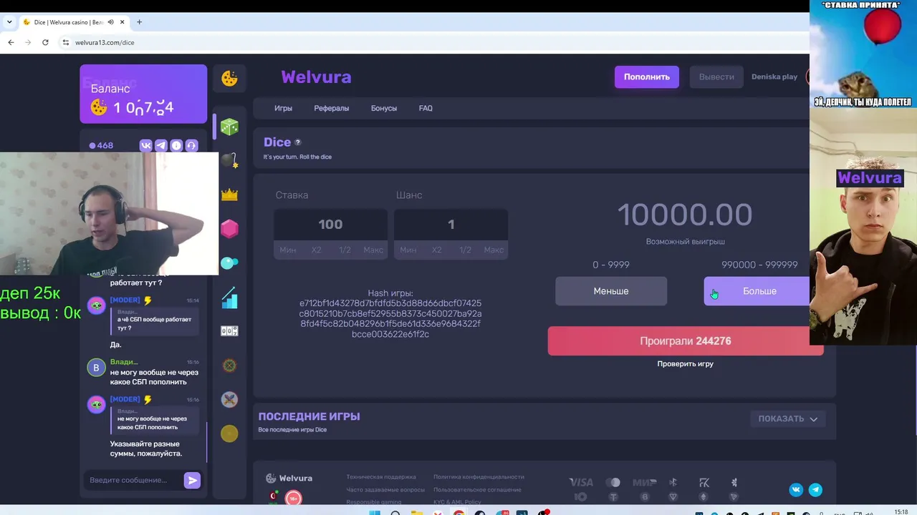Click the Welvura logo in the header
This screenshot has height=515, width=917.
point(316,77)
